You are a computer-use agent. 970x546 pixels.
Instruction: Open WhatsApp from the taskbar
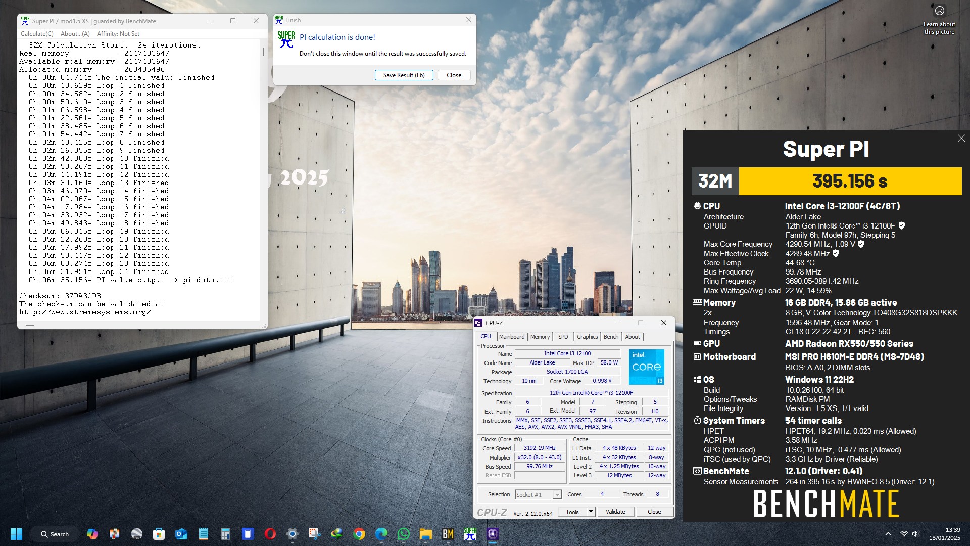(x=404, y=534)
